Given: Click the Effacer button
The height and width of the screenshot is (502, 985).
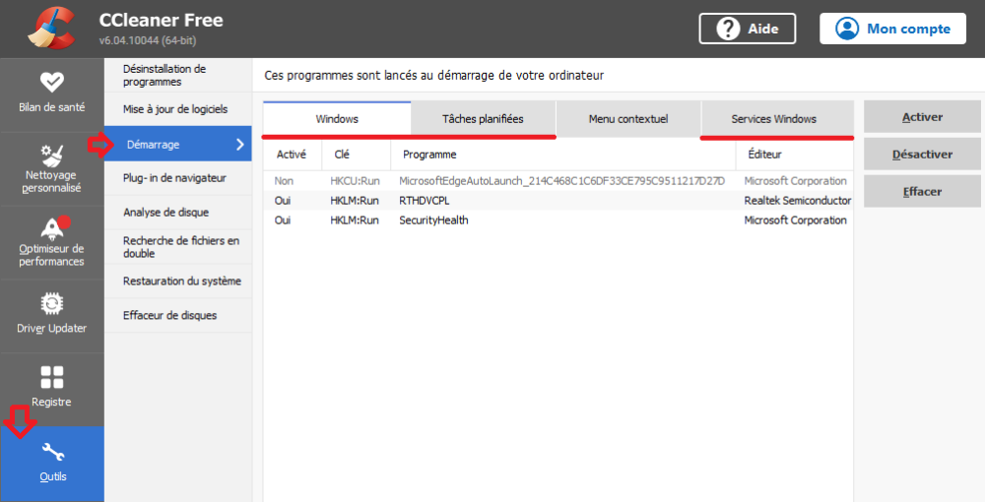Looking at the screenshot, I should [x=922, y=192].
